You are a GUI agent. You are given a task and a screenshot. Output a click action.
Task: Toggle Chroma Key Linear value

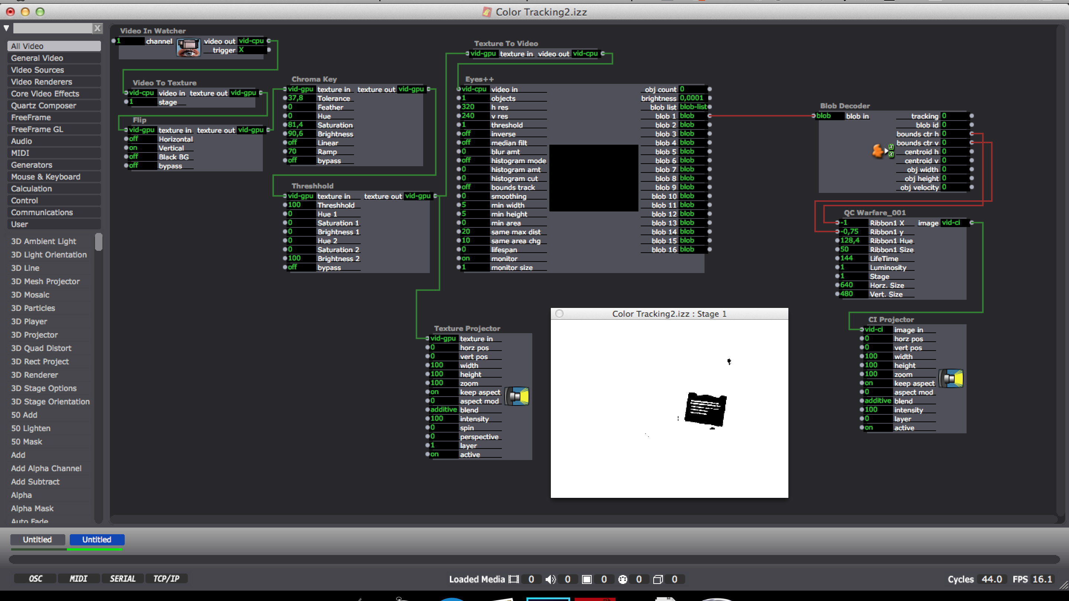(301, 142)
